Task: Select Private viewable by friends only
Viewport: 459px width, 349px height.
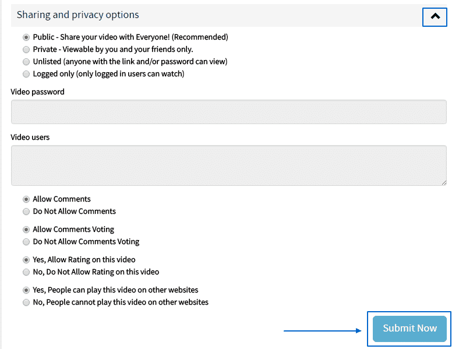Action: 26,50
